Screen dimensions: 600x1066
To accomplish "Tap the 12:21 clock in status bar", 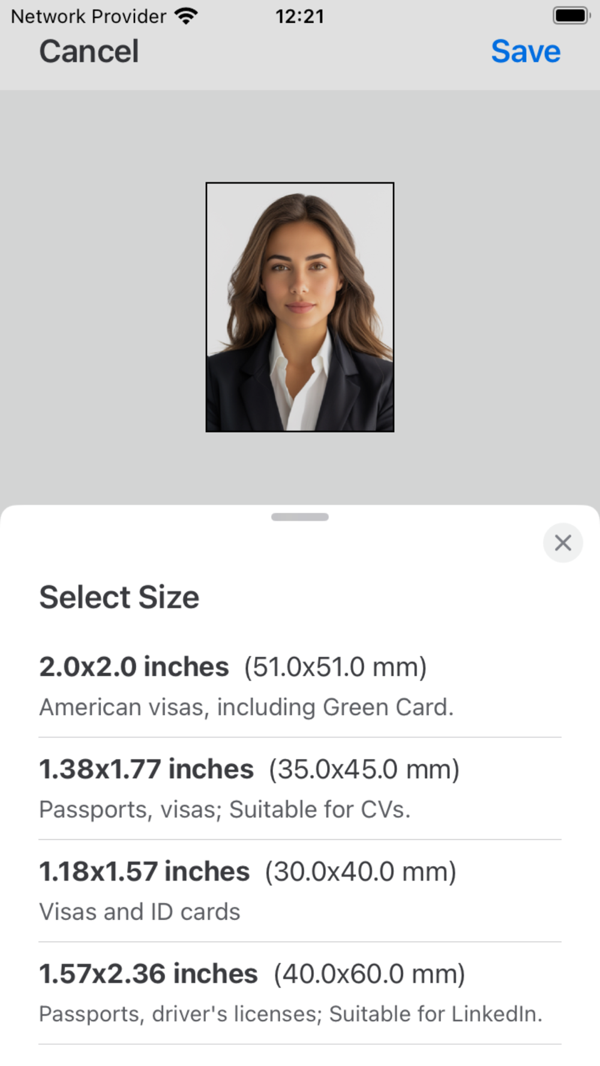I will point(299,16).
